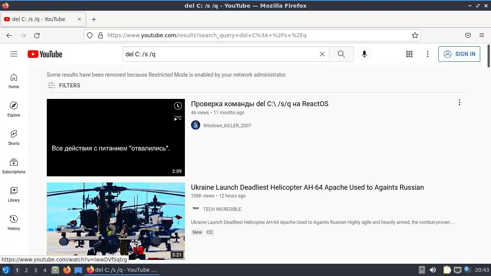This screenshot has height=276, width=491.
Task: Open YouTube settings three-dot menu
Action: coord(428,54)
